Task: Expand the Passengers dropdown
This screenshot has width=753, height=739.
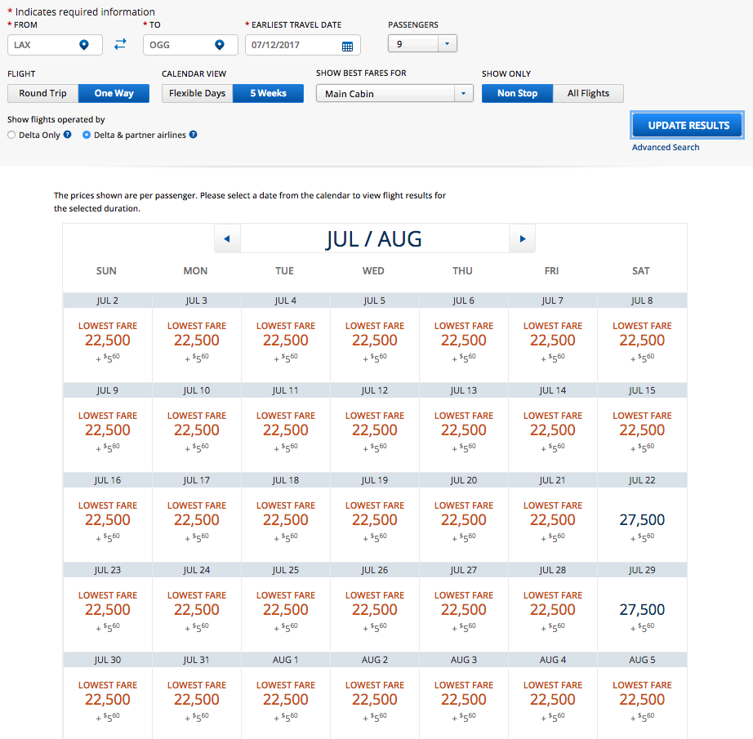Action: pyautogui.click(x=448, y=44)
